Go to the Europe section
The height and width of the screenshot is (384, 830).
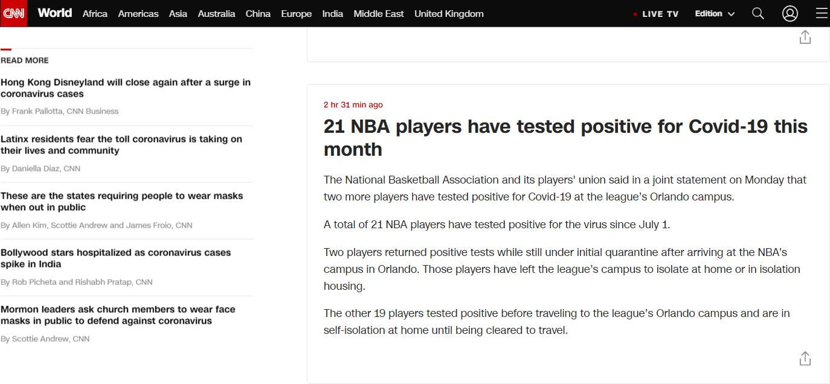297,13
